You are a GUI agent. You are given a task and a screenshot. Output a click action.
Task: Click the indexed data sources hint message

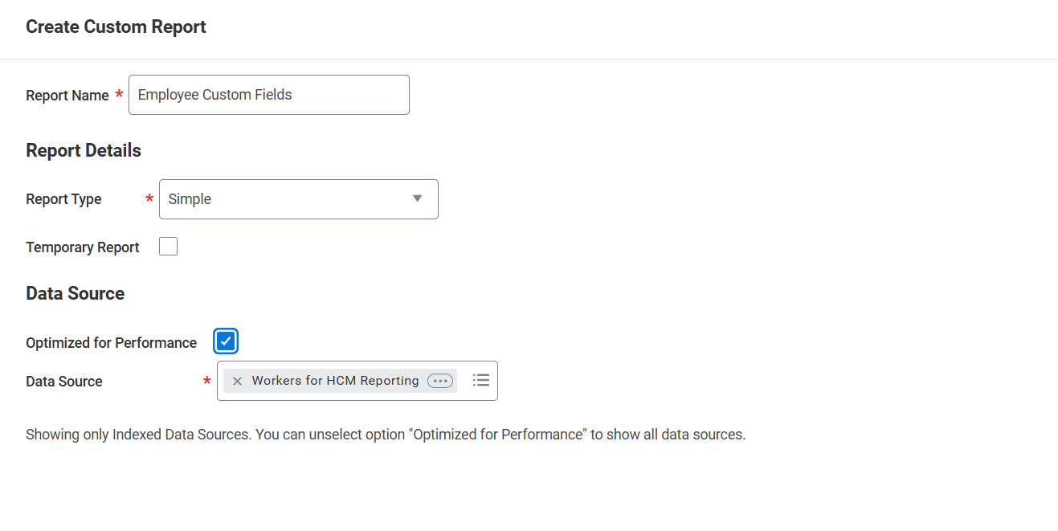tap(386, 434)
